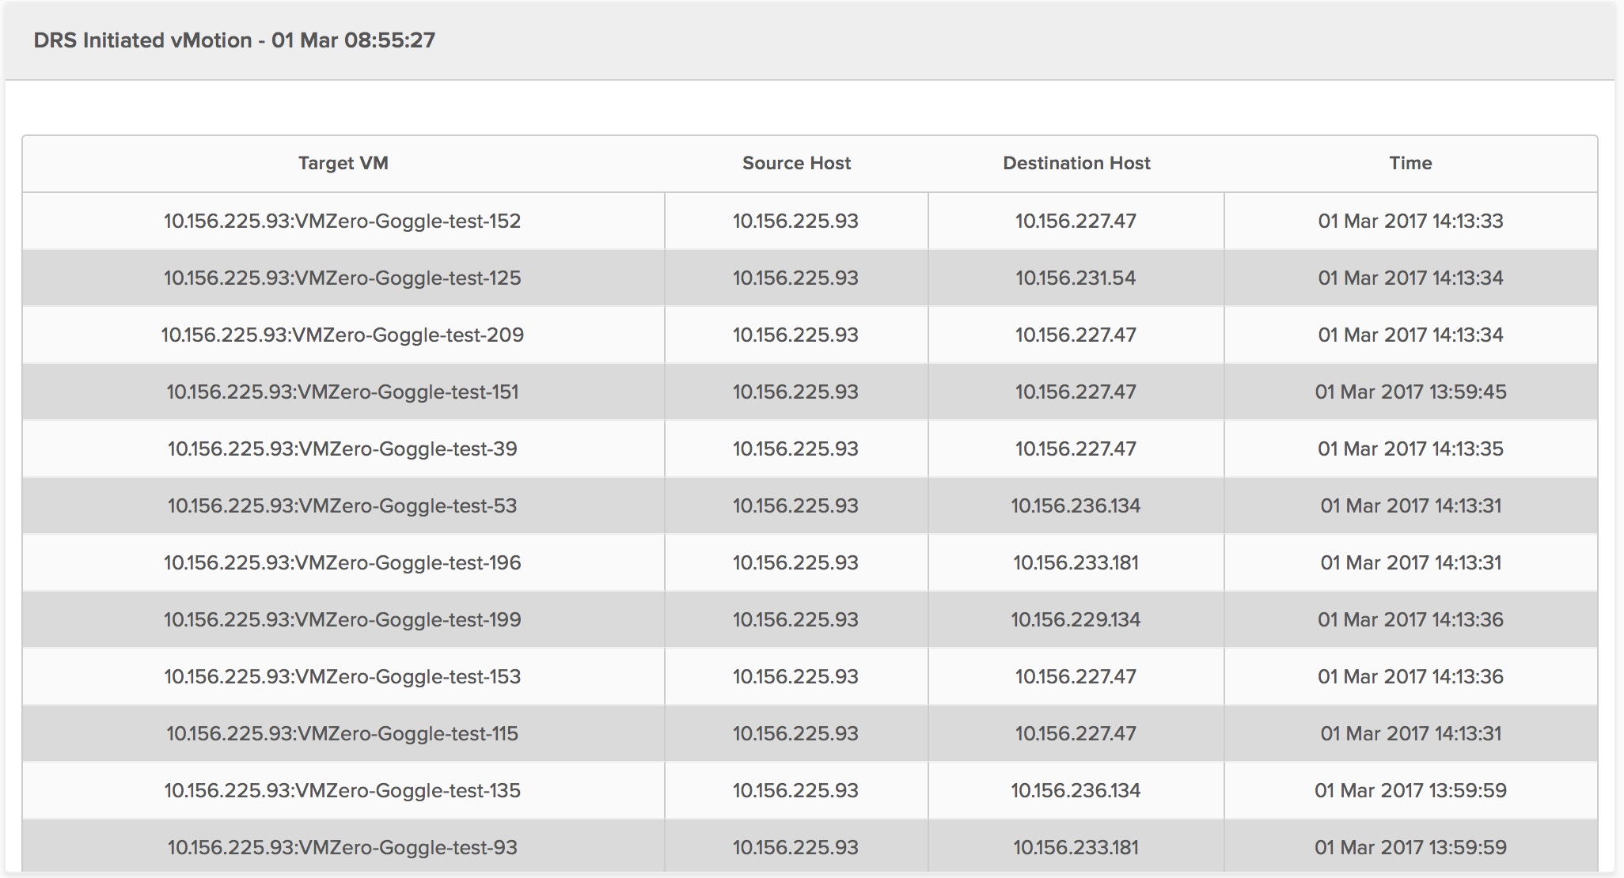Select the VMZero-Goggle-test-151 target VM cell
The image size is (1624, 878).
[x=343, y=392]
